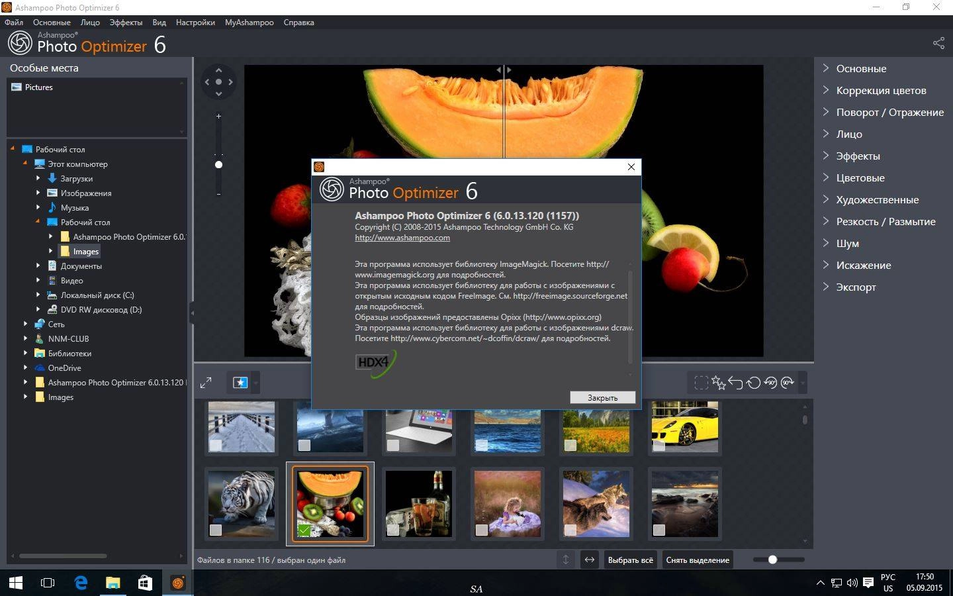Click the two-stars auto optimize icon
Image resolution: width=953 pixels, height=596 pixels.
pos(718,382)
